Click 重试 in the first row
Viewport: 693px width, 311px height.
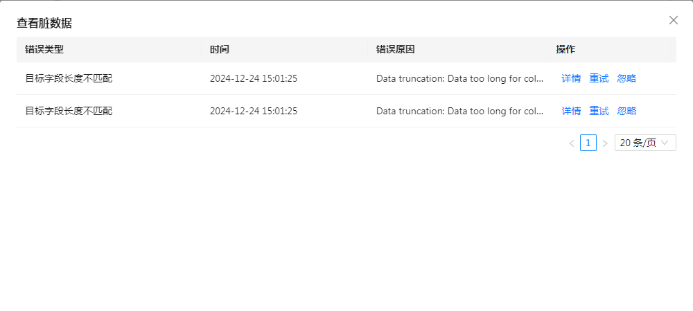[x=599, y=78]
